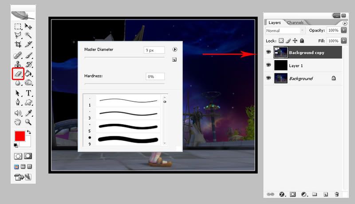Select the Type tool
The width and height of the screenshot is (355, 204).
28,93
